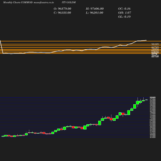The height and width of the screenshot is (161, 161).
Task: Click the low value 'L: 96201.00'
Action: point(94,13)
